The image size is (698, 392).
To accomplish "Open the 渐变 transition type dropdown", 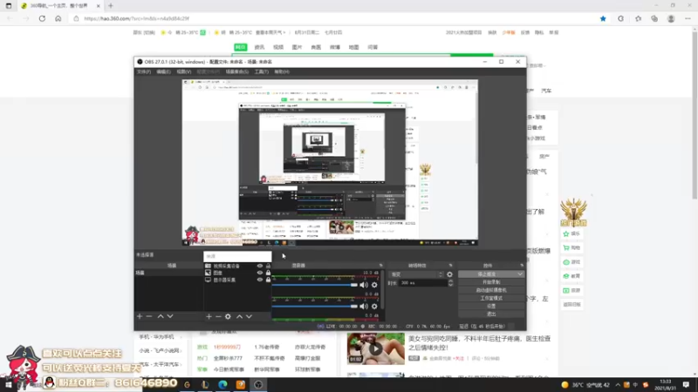I will coord(416,274).
